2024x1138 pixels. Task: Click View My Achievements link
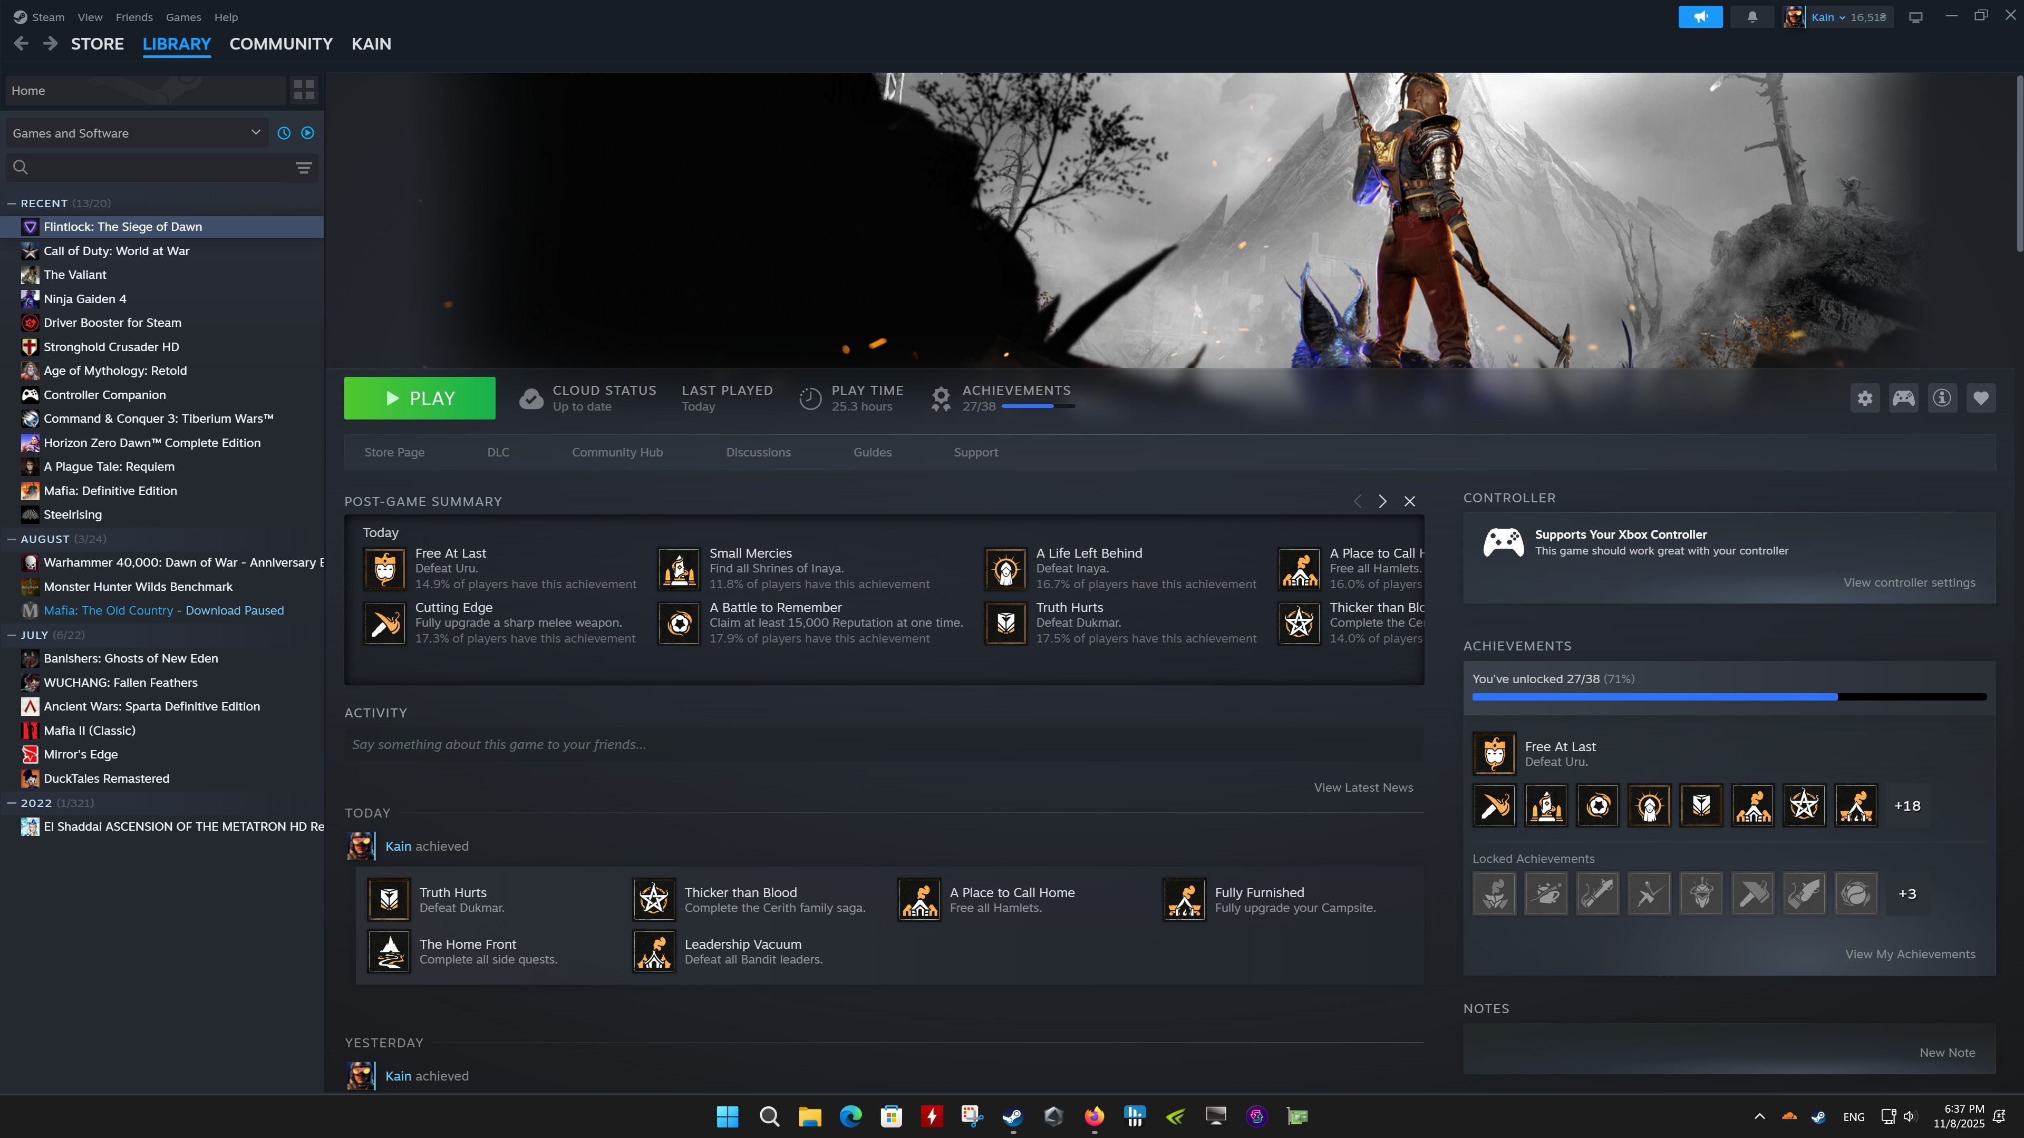[x=1910, y=954]
